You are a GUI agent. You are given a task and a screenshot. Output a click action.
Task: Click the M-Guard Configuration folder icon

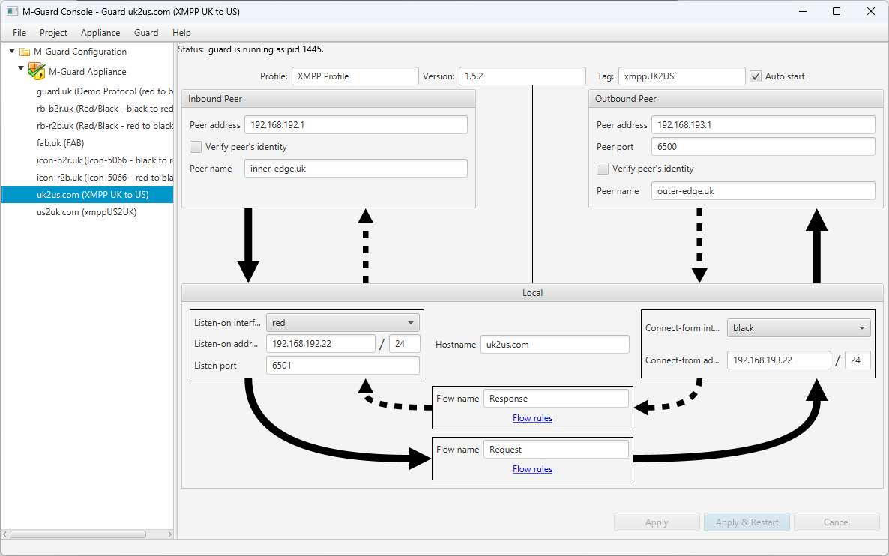point(25,52)
